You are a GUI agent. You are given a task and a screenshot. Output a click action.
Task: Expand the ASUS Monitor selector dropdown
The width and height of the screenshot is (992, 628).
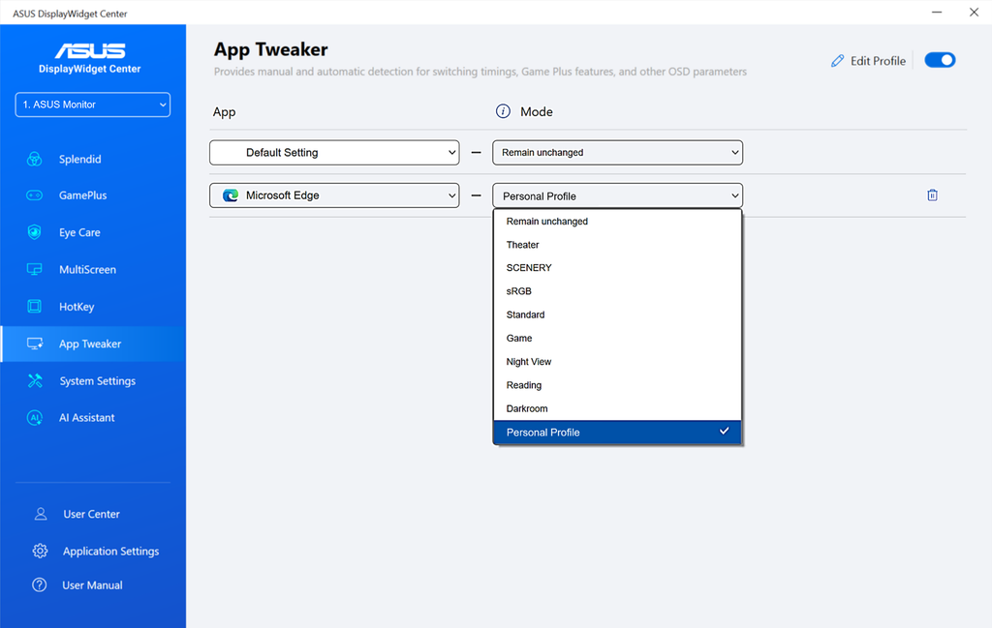[93, 105]
